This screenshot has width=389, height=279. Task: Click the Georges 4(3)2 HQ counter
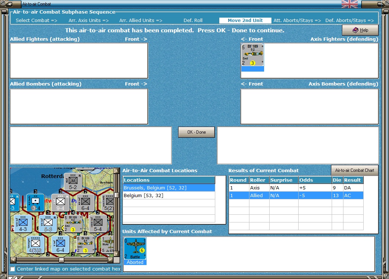[36, 244]
